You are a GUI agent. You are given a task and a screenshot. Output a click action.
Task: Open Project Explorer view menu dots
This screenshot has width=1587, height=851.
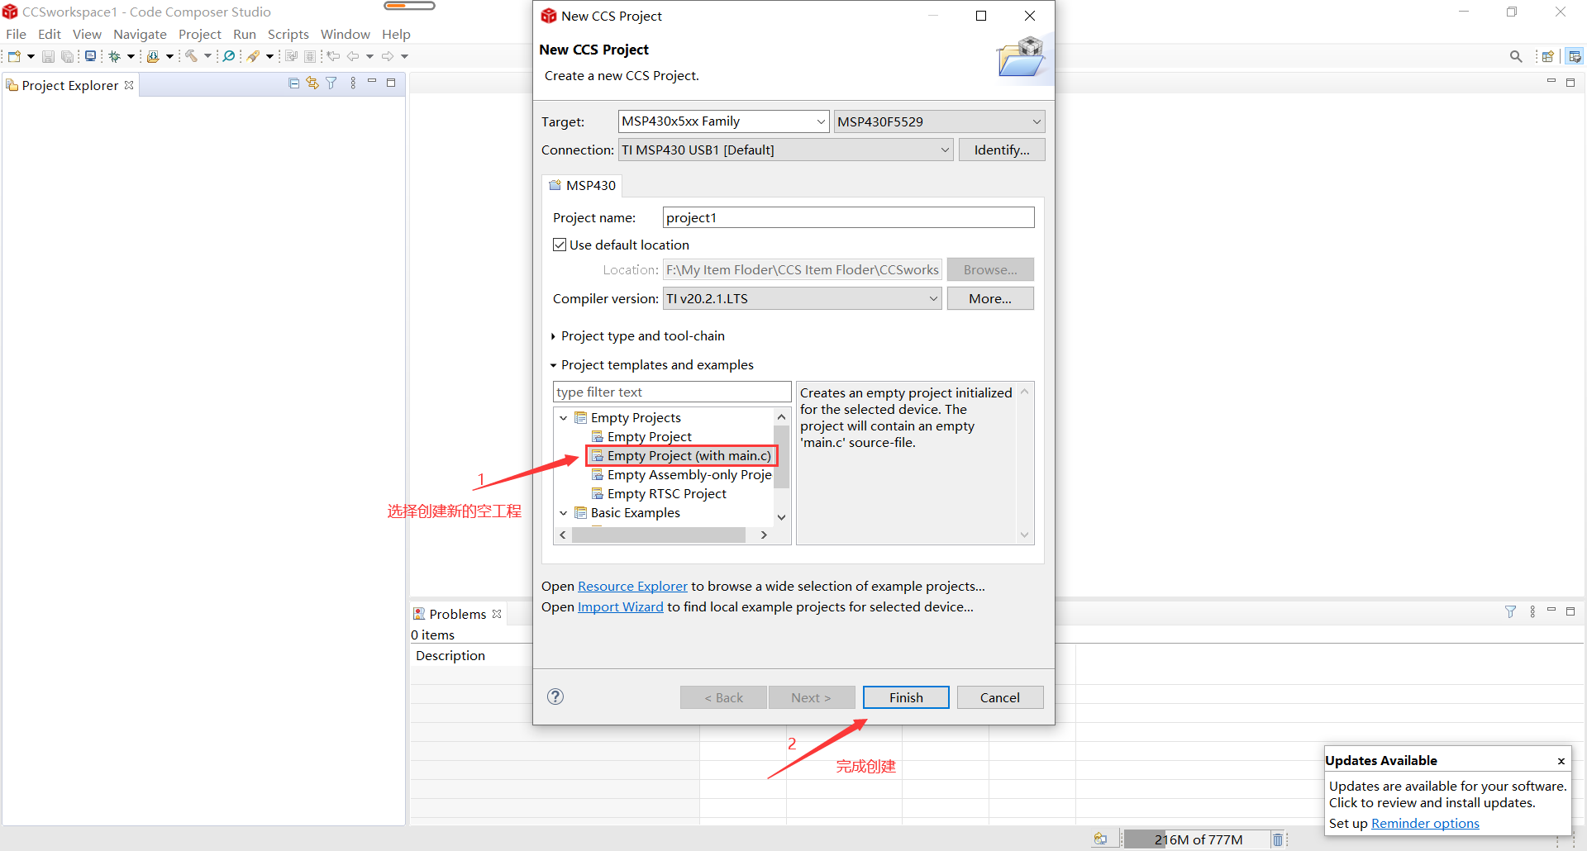[353, 83]
